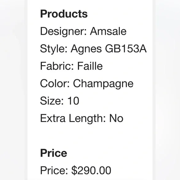Click the word Agnes
180x180 pixels.
tap(86, 49)
